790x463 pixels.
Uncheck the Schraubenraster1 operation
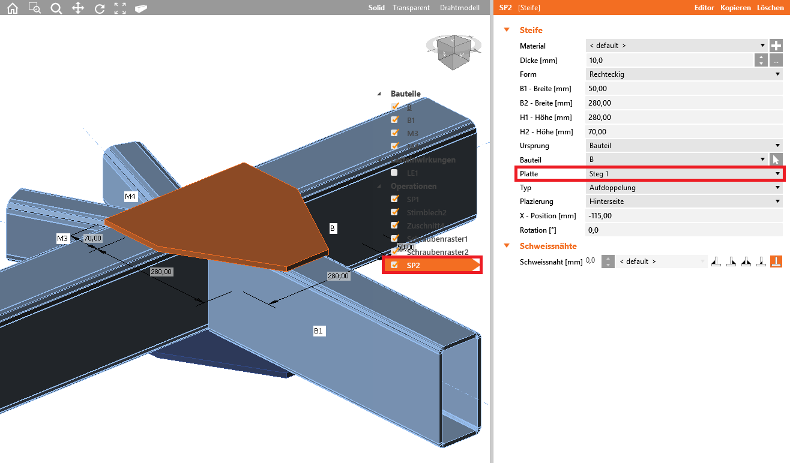394,239
